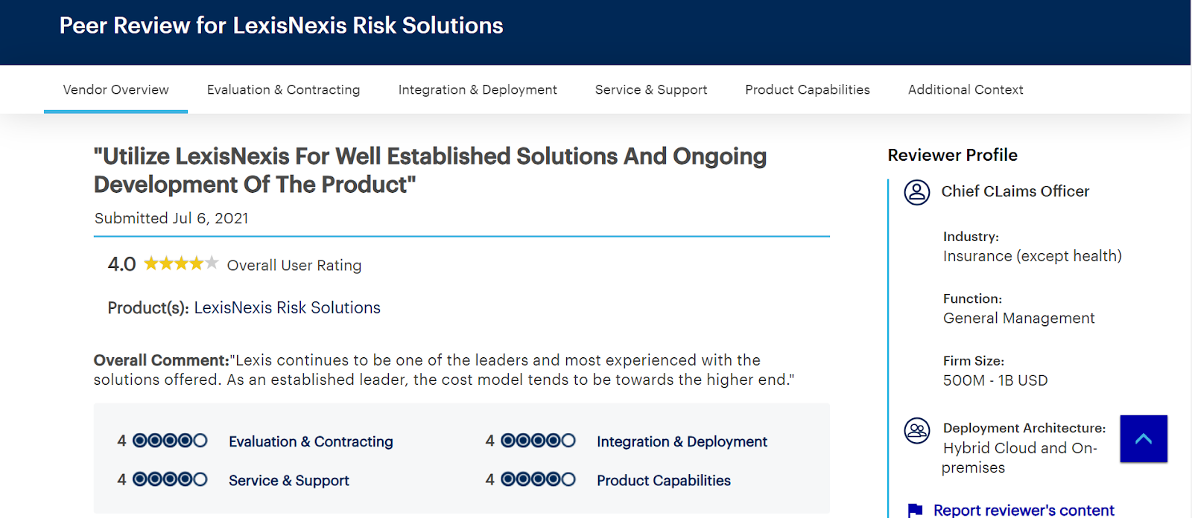Click the Service & Support rating circles
This screenshot has width=1192, height=518.
tap(170, 479)
